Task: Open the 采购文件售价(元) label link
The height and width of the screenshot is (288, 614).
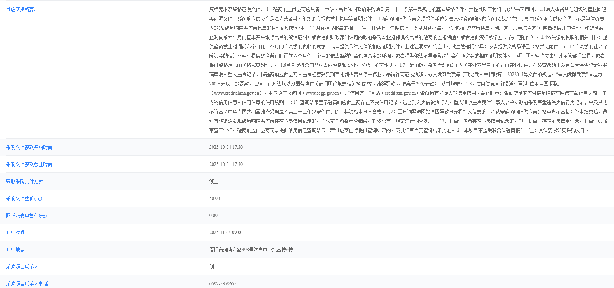Action: 24,198
